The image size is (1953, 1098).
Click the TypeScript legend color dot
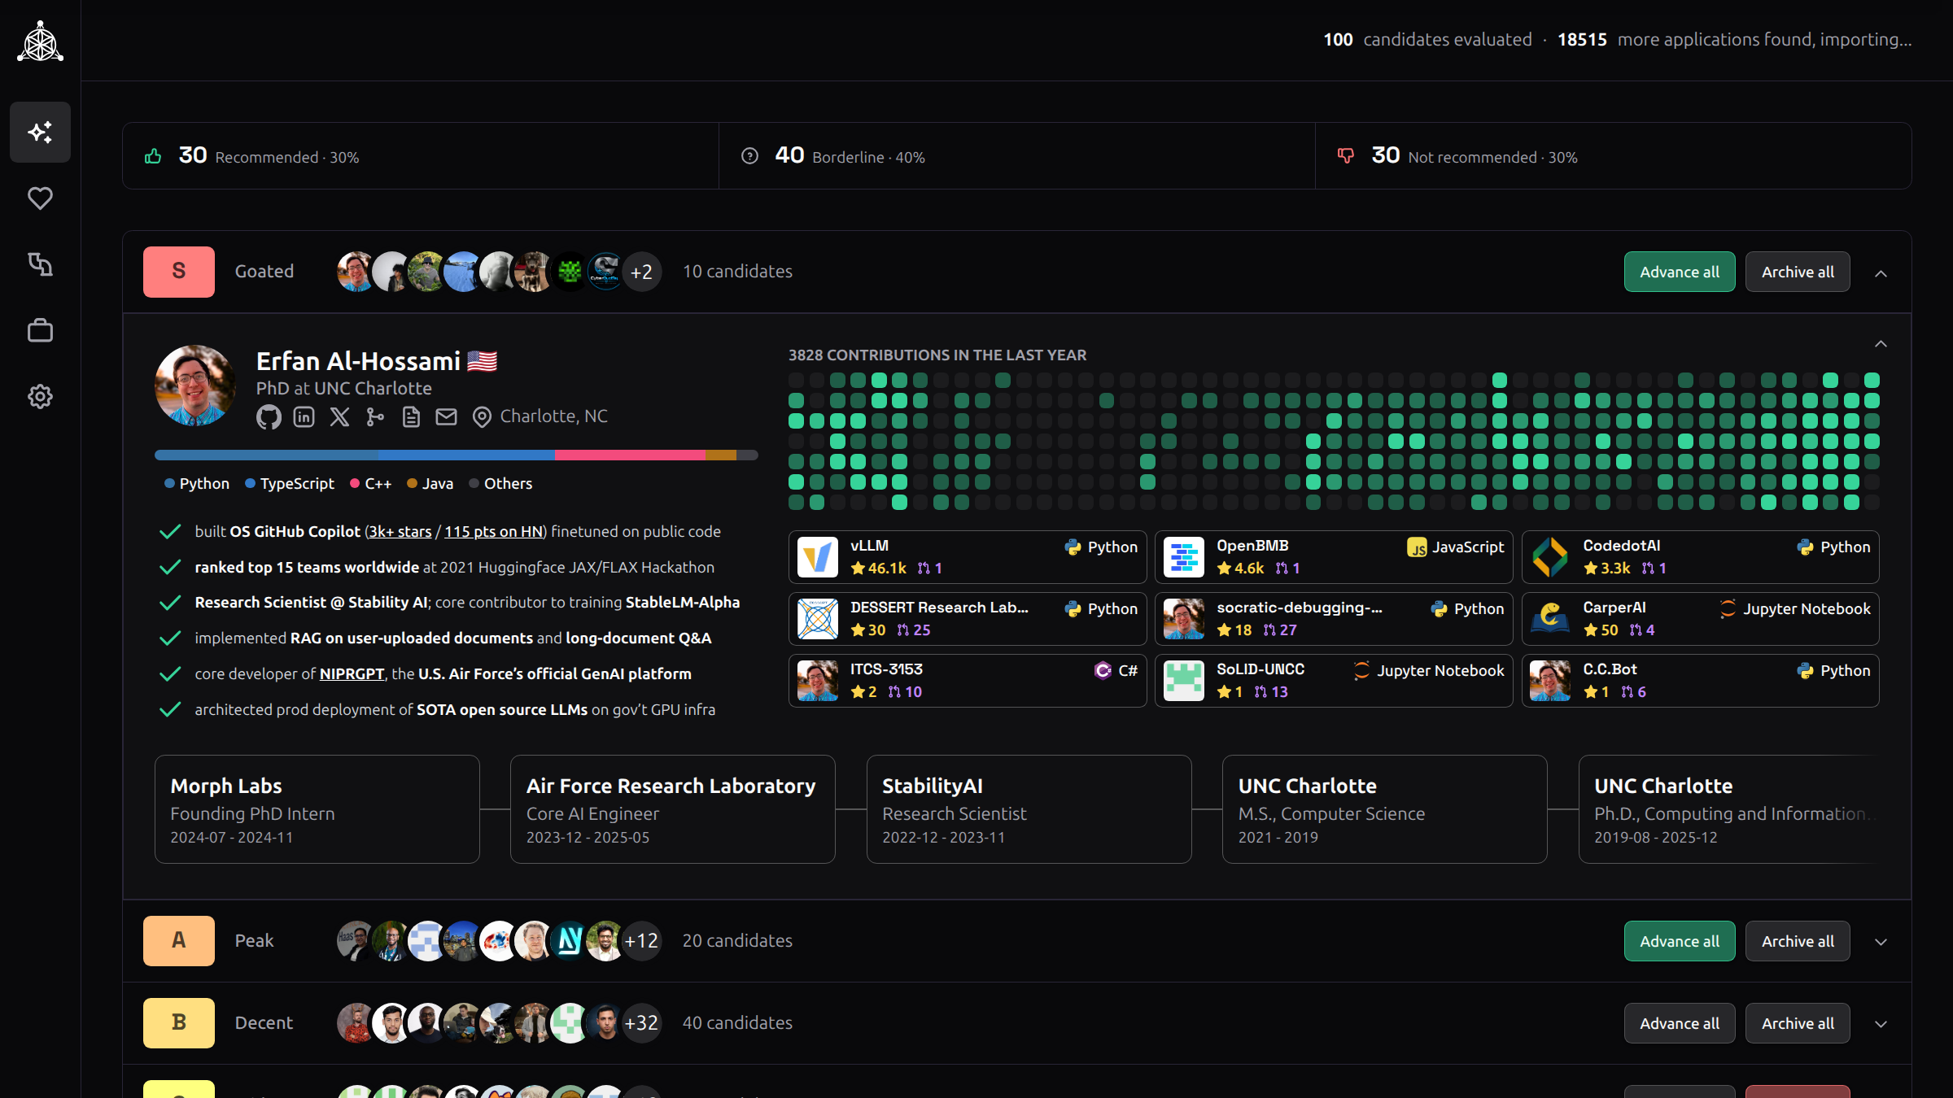[x=250, y=483]
